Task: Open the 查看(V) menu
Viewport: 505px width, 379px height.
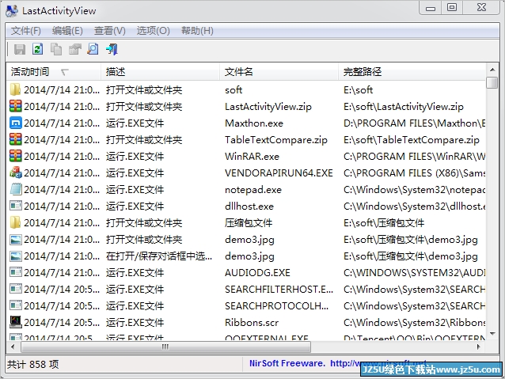Action: tap(109, 31)
